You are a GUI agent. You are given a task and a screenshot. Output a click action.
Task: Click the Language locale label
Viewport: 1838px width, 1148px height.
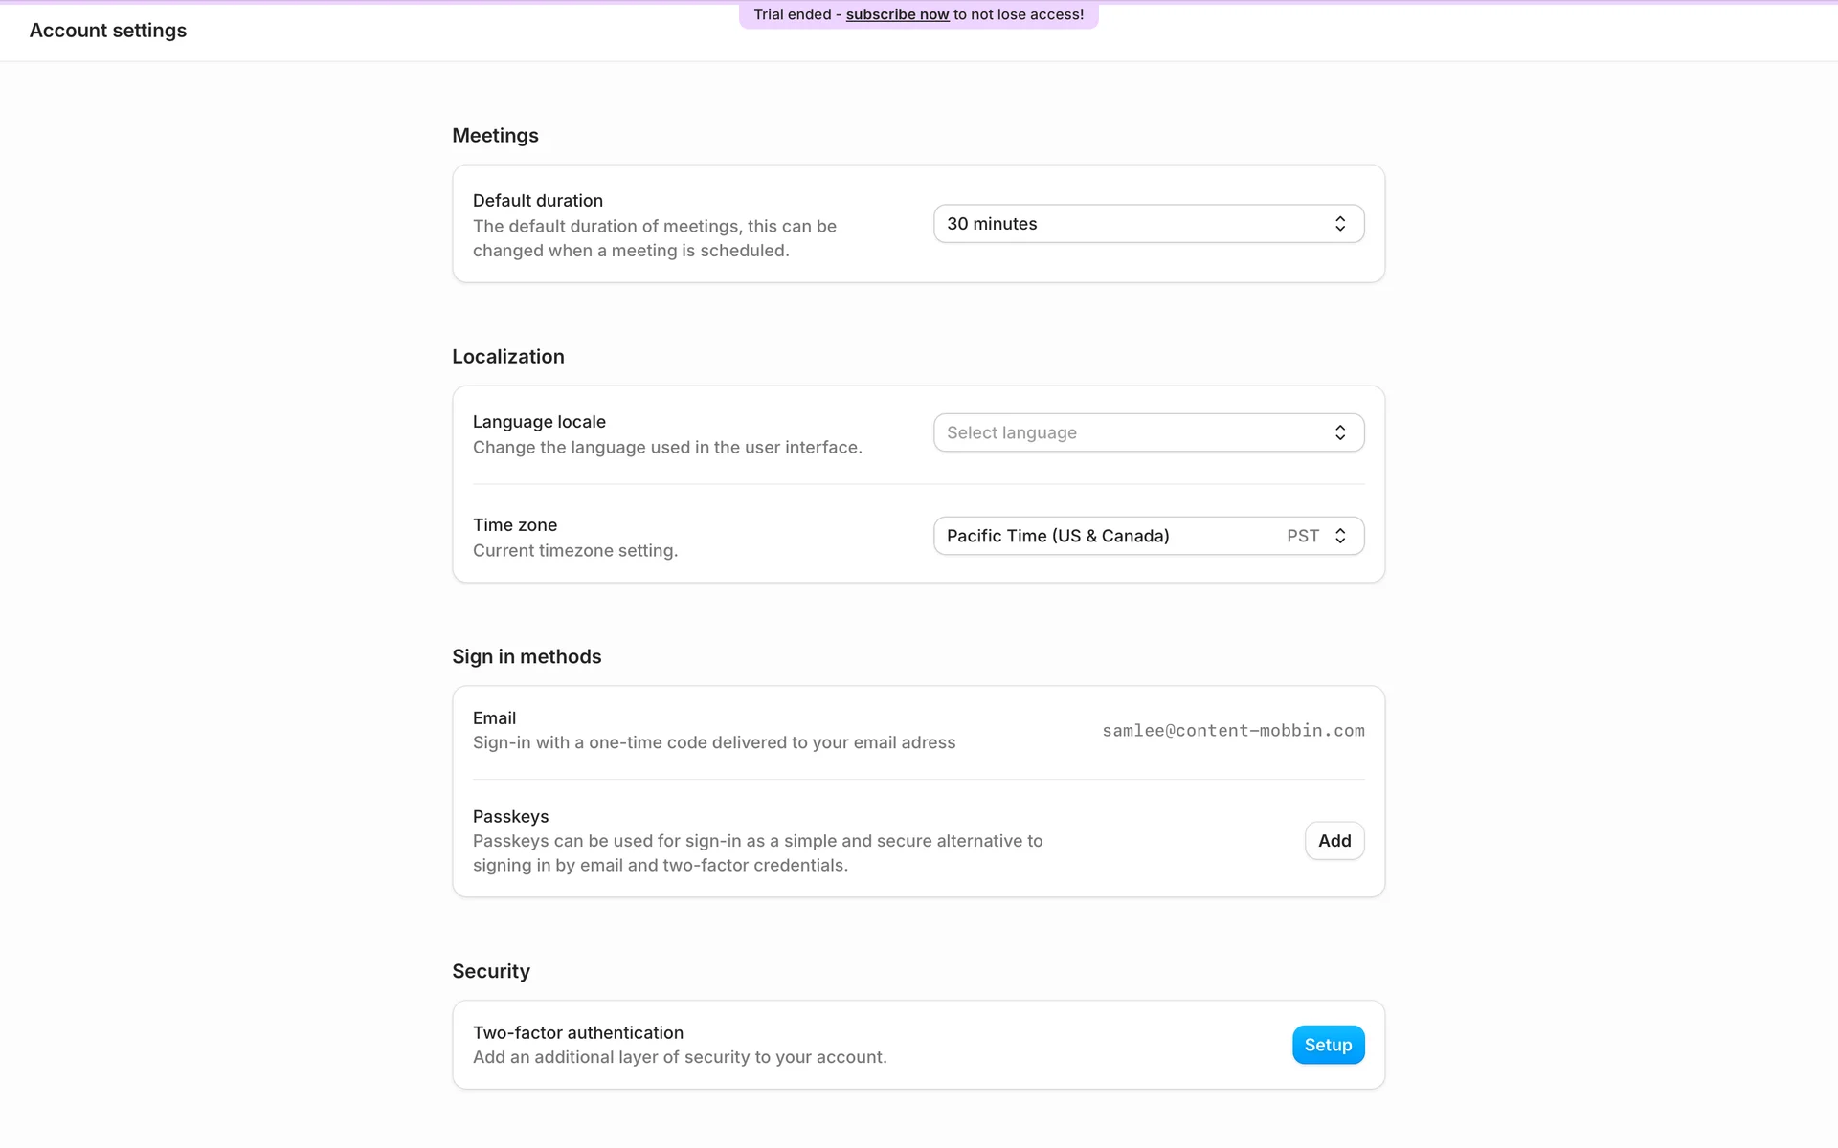pyautogui.click(x=539, y=422)
